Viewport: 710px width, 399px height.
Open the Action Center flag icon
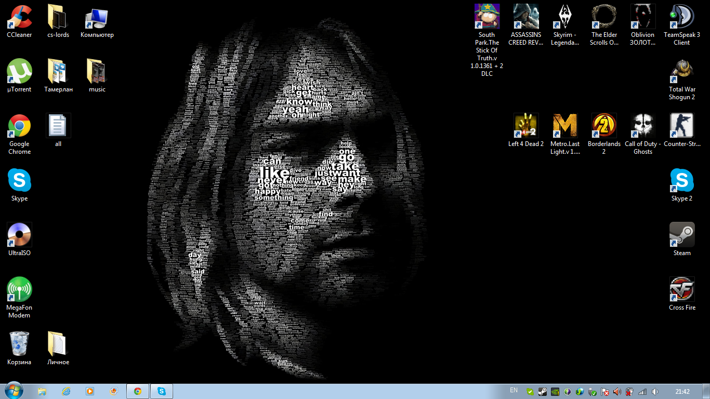tap(605, 392)
